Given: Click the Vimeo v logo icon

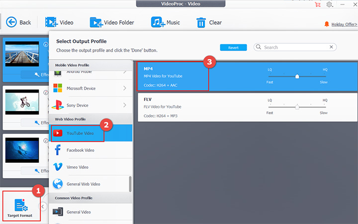Looking at the screenshot, I should point(58,167).
